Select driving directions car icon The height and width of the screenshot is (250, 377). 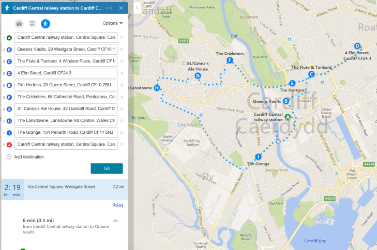[x=19, y=24]
